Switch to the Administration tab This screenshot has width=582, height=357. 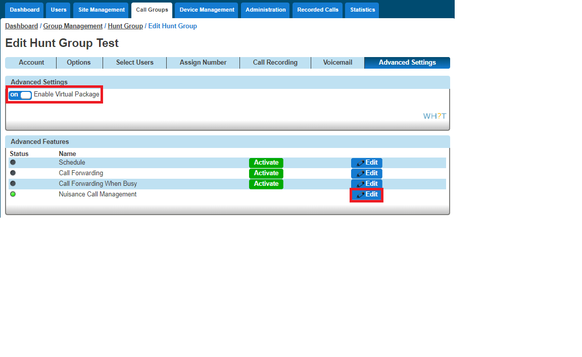[266, 10]
